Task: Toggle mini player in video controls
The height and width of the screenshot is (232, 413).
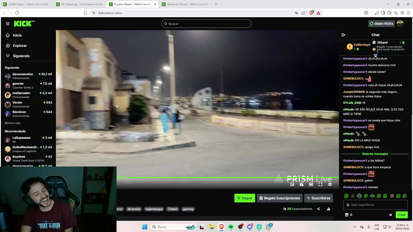Action: 292,184
